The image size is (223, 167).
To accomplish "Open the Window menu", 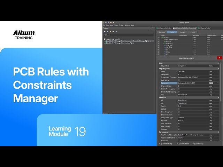I will tap(127, 25).
